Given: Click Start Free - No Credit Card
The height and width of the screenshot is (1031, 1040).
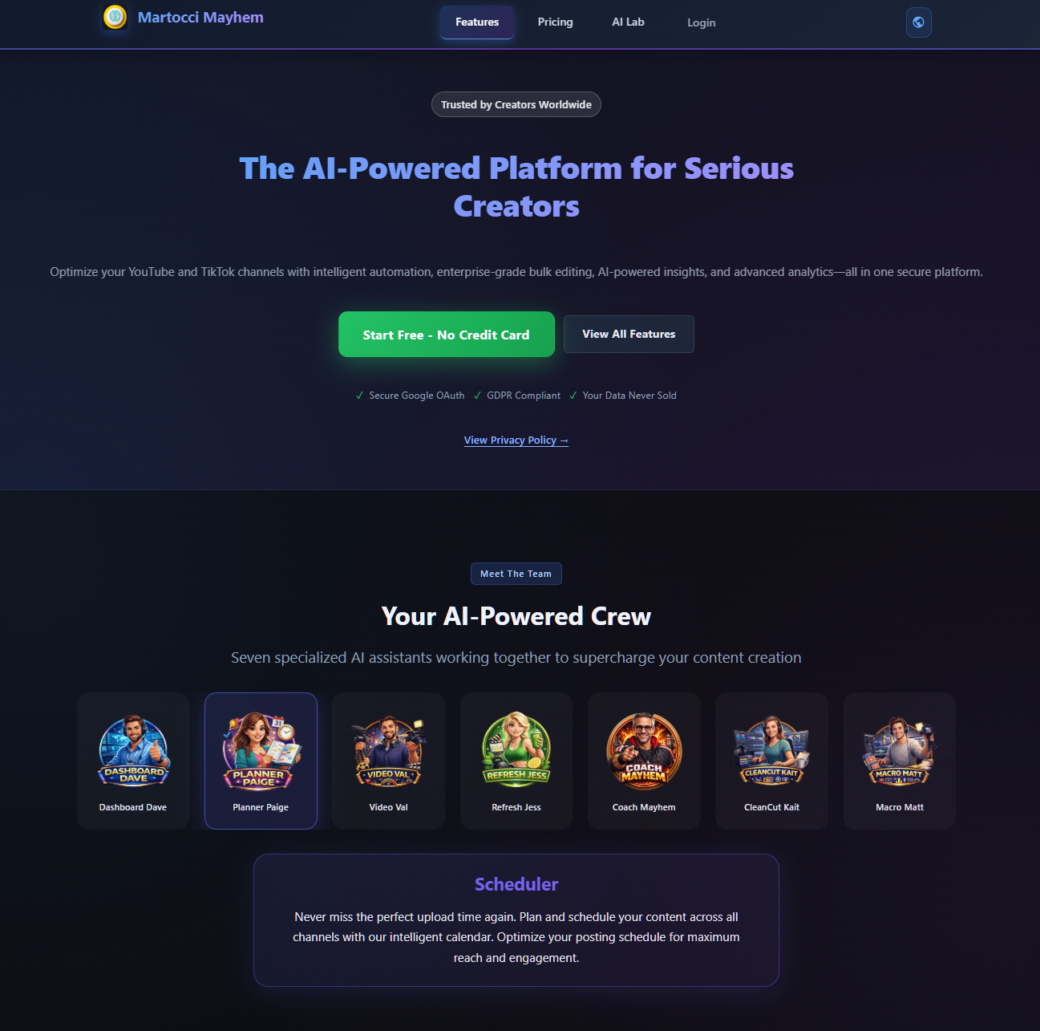Looking at the screenshot, I should 447,335.
